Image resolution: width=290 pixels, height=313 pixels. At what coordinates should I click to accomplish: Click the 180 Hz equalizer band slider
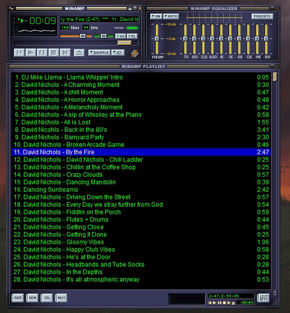(x=194, y=38)
